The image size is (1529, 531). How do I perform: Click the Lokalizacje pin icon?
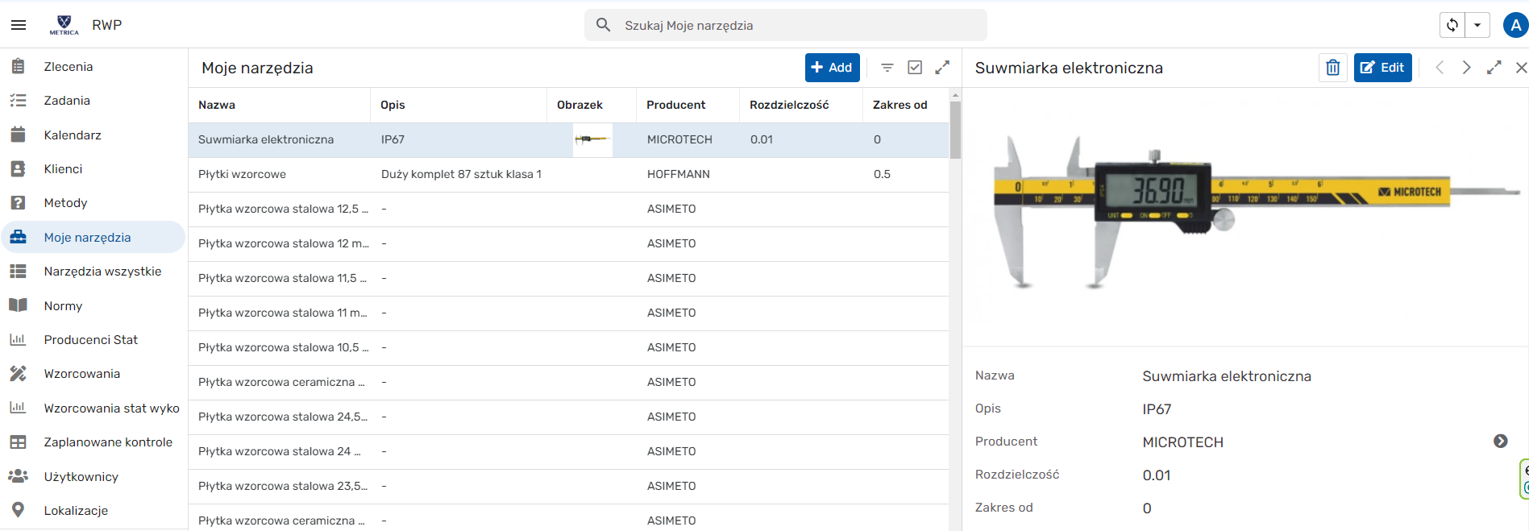[x=18, y=510]
